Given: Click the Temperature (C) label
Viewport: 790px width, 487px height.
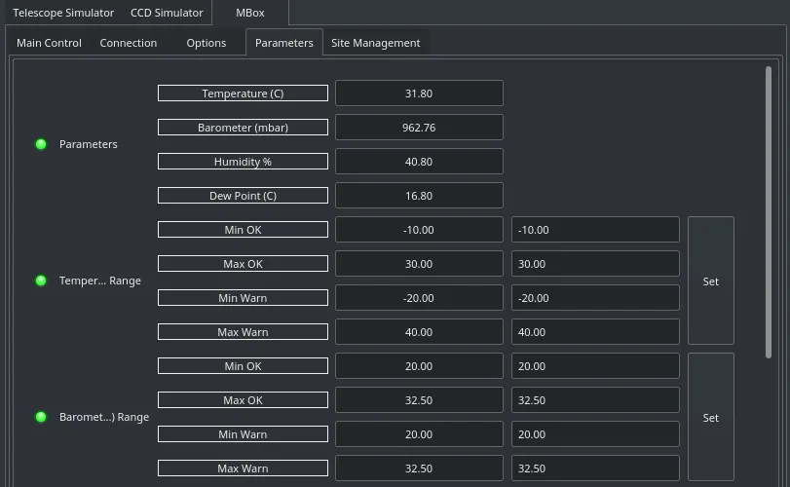Looking at the screenshot, I should pos(243,94).
